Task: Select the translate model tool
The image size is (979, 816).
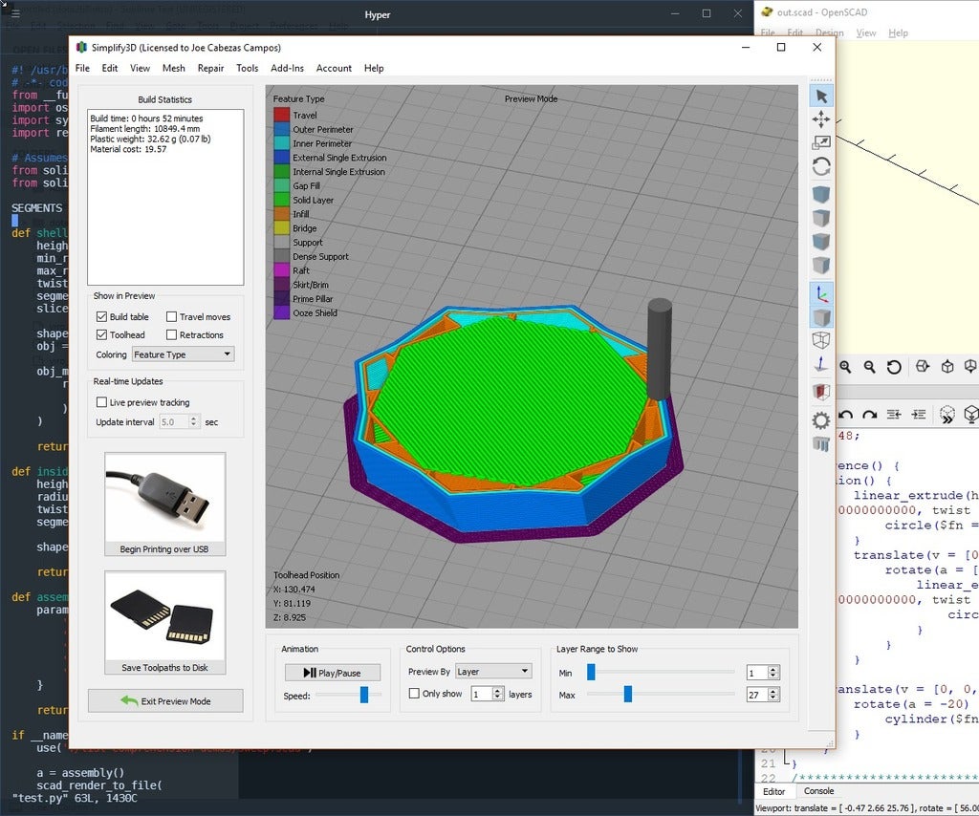Action: pos(821,119)
